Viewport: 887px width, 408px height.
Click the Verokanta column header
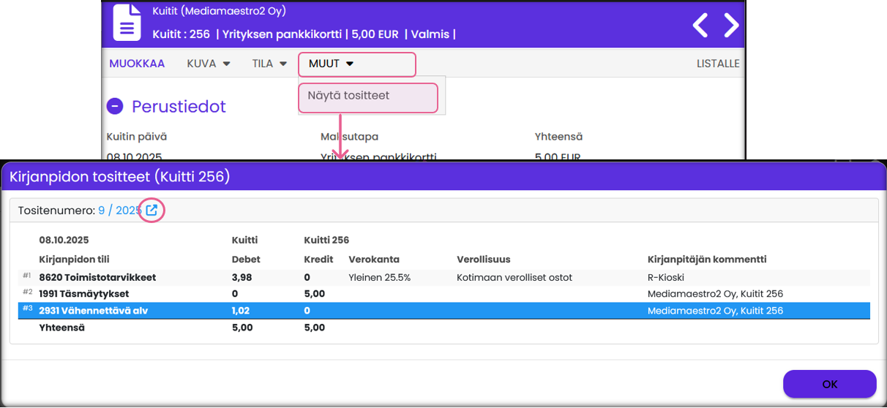(x=373, y=260)
